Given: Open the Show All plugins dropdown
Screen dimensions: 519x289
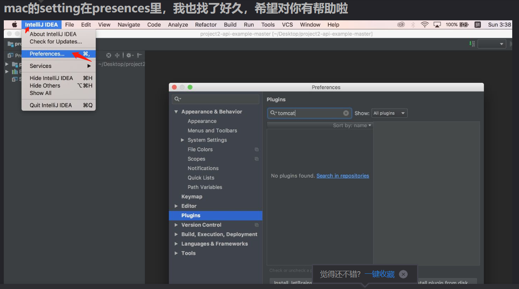Looking at the screenshot, I should click(x=389, y=113).
